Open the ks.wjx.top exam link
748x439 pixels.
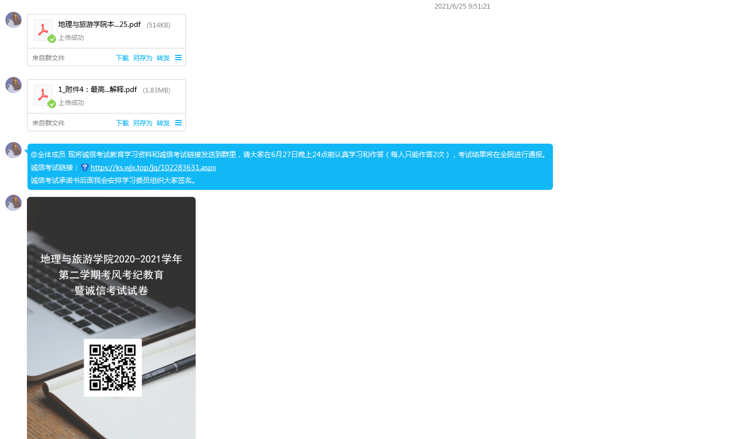153,167
